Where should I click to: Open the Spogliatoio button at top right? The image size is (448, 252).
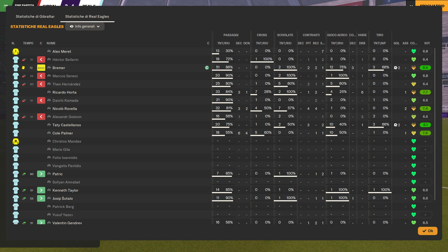[x=433, y=6]
